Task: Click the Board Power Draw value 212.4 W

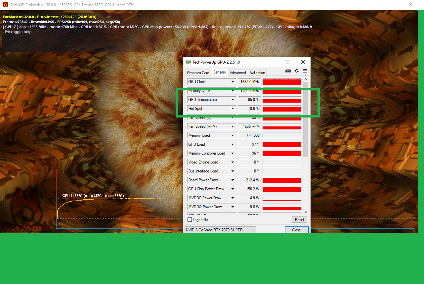Action: pos(249,180)
